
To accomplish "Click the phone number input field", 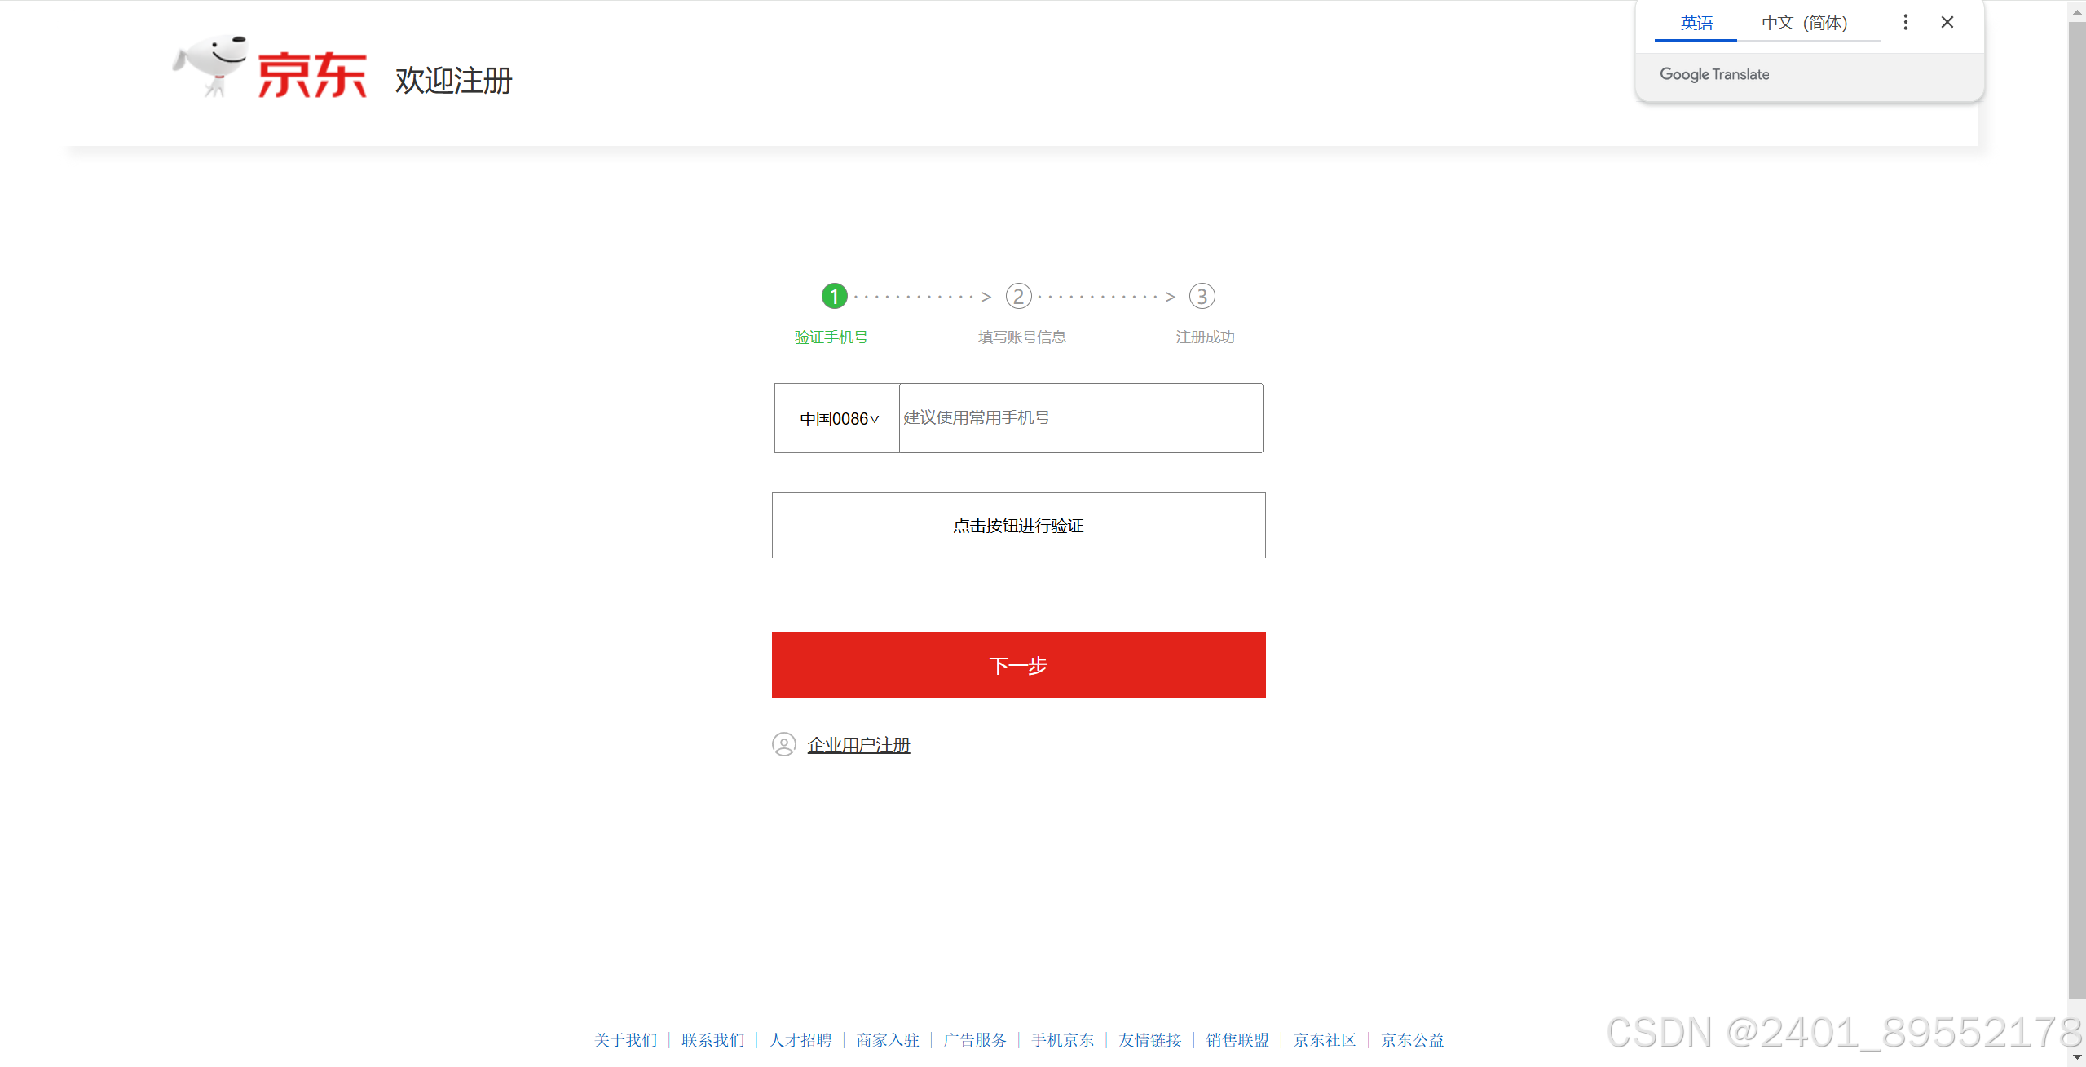I will click(1080, 418).
